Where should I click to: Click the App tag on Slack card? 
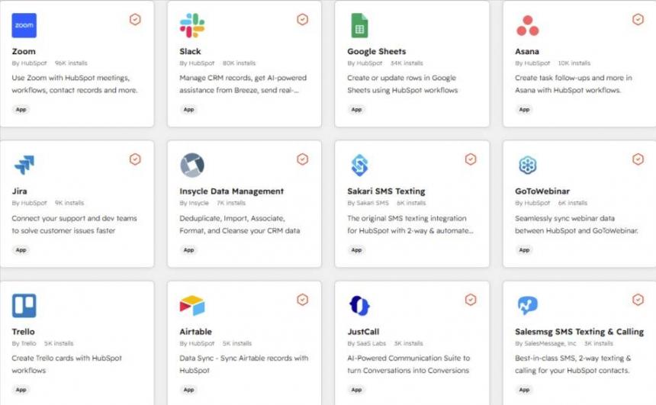coord(188,110)
